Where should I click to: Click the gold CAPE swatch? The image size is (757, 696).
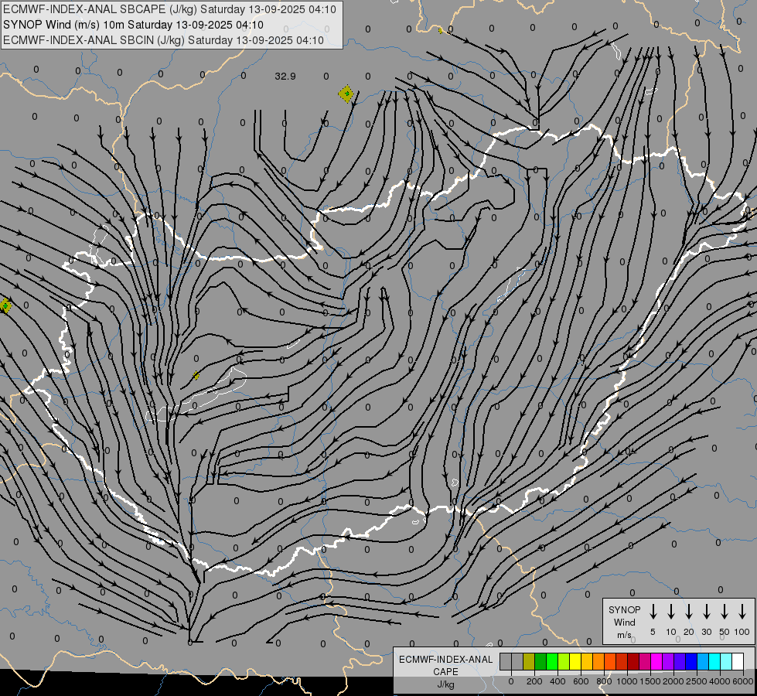(587, 661)
